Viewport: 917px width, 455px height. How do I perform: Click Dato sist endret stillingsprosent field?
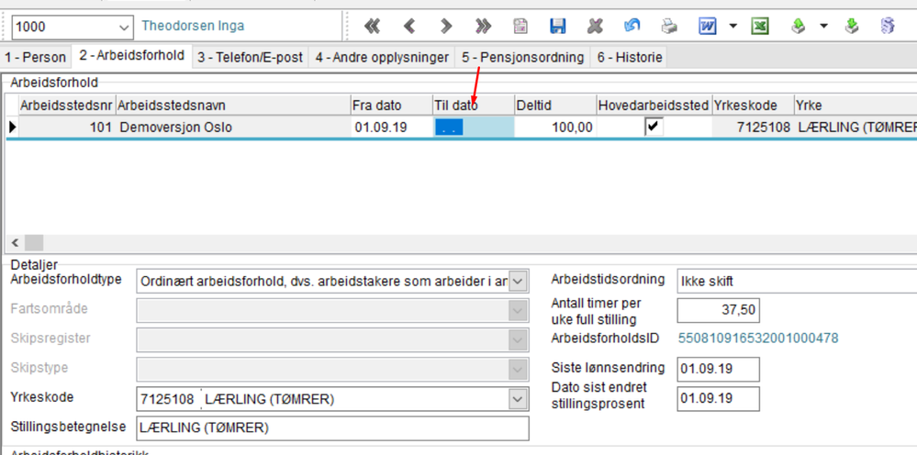(x=718, y=398)
